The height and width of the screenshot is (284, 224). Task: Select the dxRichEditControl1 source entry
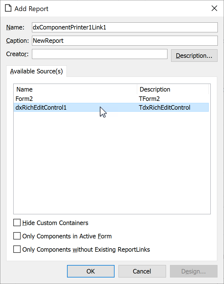tap(57, 107)
